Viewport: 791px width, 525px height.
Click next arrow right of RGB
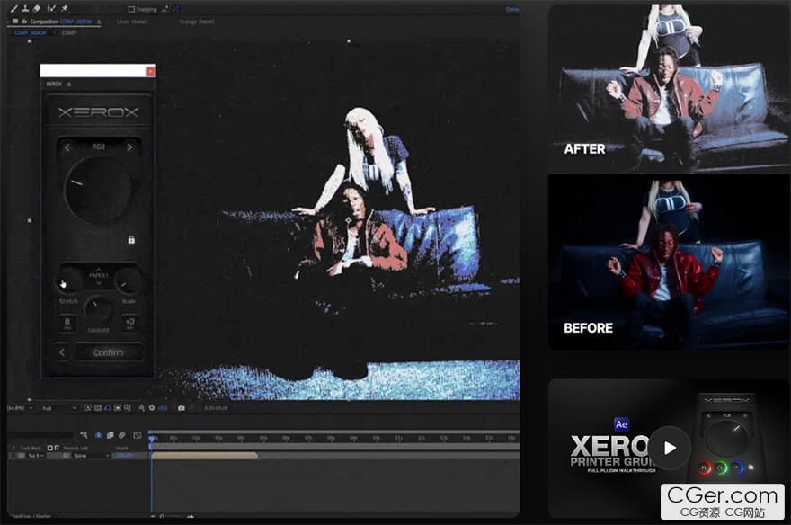click(x=129, y=147)
